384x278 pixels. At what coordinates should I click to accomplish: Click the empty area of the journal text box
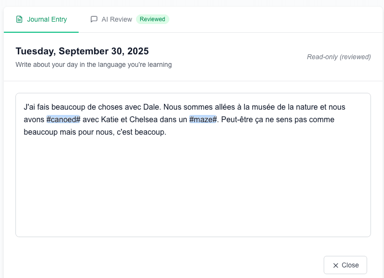[193, 192]
